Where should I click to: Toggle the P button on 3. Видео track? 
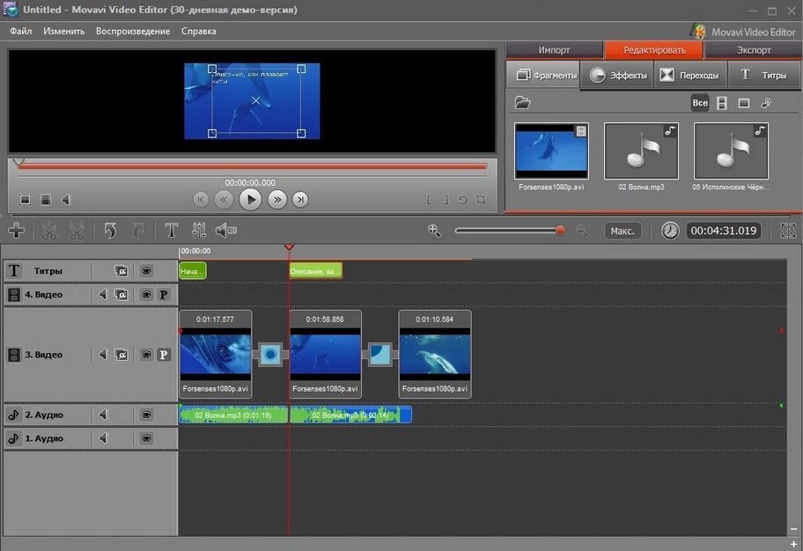pos(164,355)
